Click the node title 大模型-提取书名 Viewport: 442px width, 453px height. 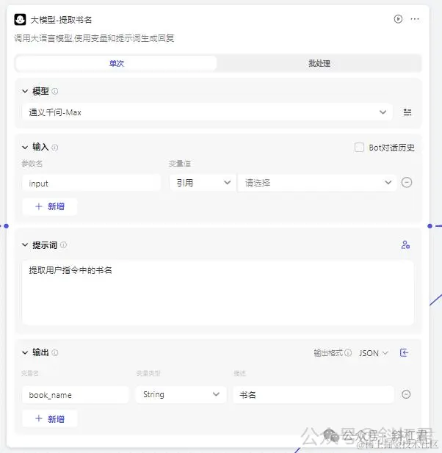click(61, 20)
